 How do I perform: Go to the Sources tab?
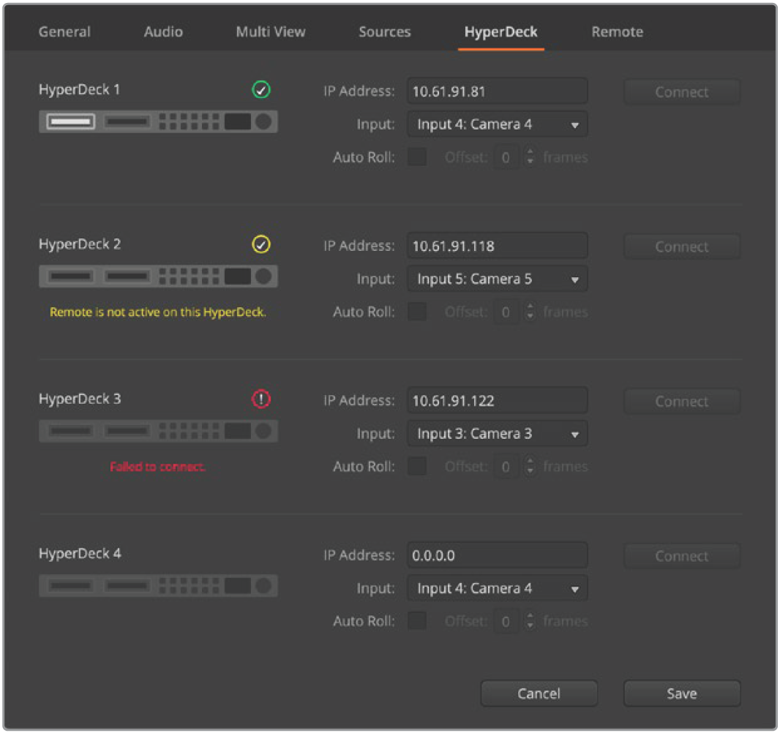pyautogui.click(x=385, y=32)
